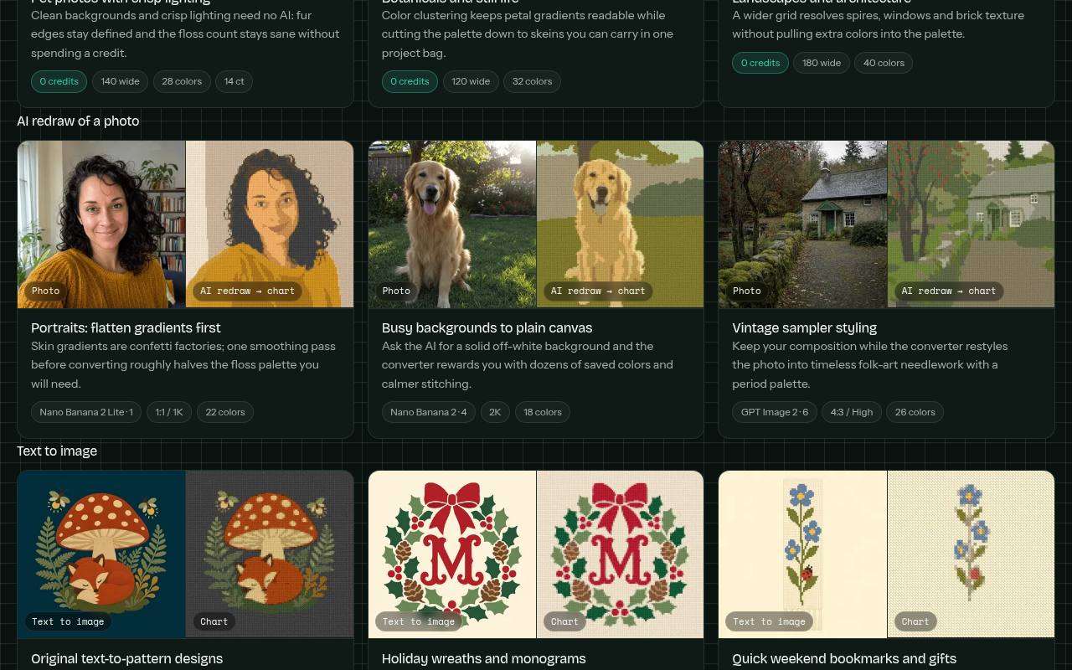This screenshot has height=670, width=1072.
Task: View the mushroom fox chart on gray canvas
Action: [x=270, y=554]
